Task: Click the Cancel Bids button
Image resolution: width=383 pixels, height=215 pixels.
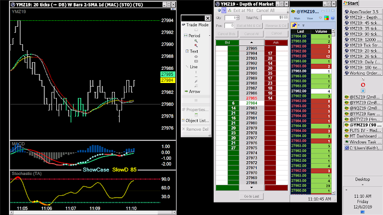Action: point(226,34)
